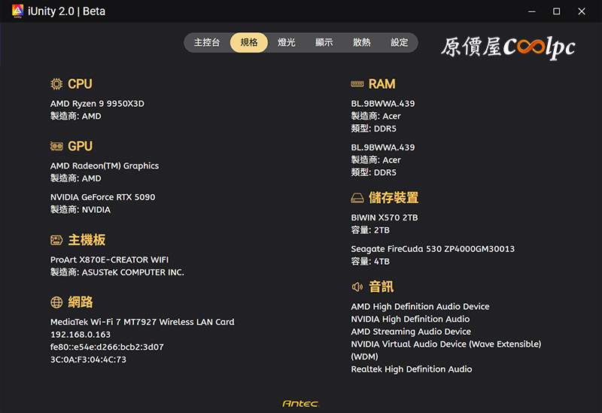Viewport: 602px width, 413px height.
Task: Open the 主控台 dashboard tab
Action: tap(207, 43)
